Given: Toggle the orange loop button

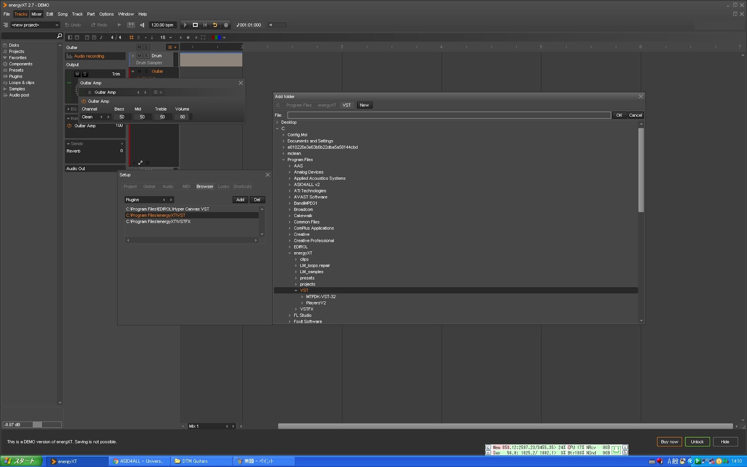Looking at the screenshot, I should [215, 25].
